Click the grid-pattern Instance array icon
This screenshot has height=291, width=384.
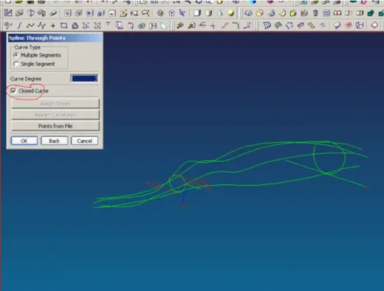(326, 13)
